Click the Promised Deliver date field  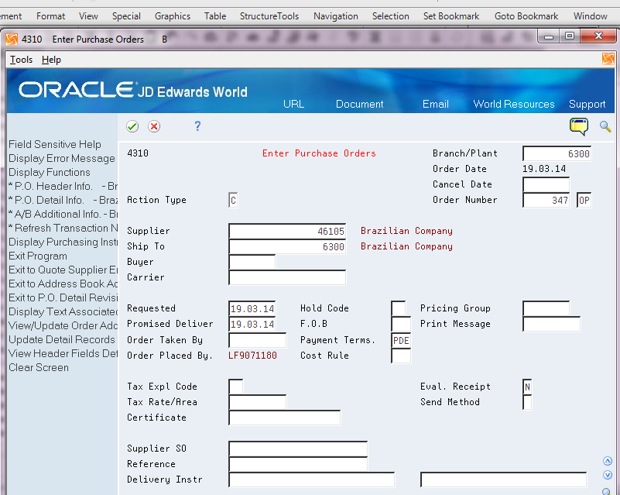pyautogui.click(x=252, y=324)
